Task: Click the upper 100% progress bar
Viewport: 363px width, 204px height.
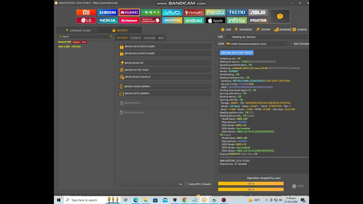Action: (x=251, y=184)
